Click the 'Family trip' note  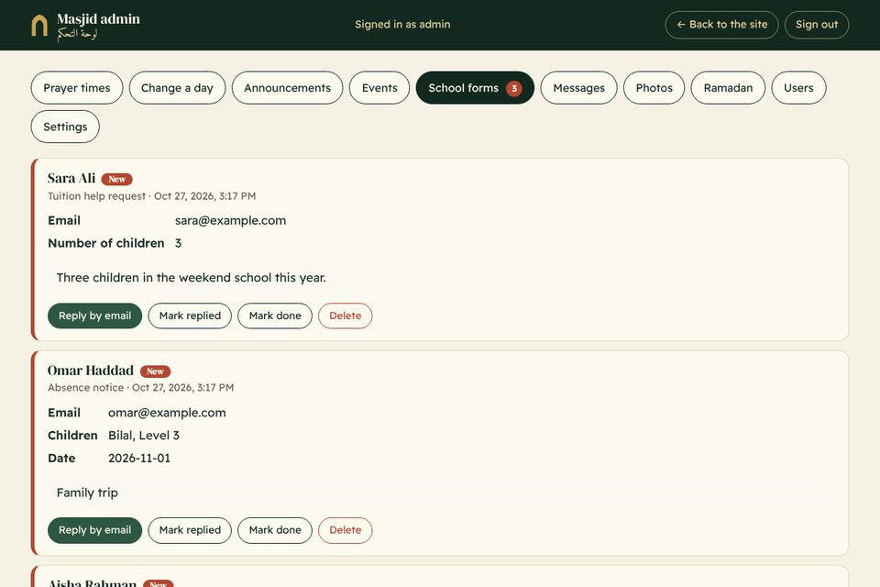(87, 493)
